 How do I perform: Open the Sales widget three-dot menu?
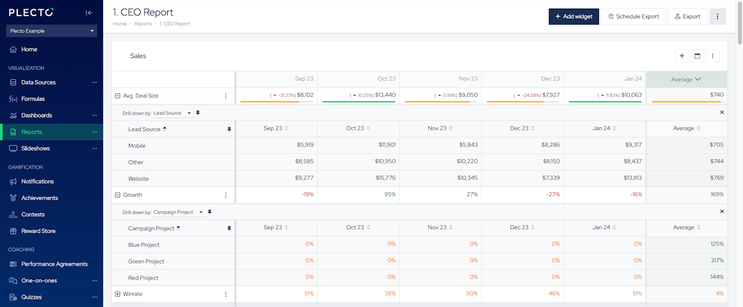tap(713, 56)
